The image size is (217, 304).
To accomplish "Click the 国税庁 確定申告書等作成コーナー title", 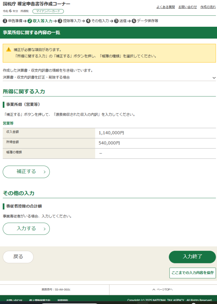I will pyautogui.click(x=36, y=4).
